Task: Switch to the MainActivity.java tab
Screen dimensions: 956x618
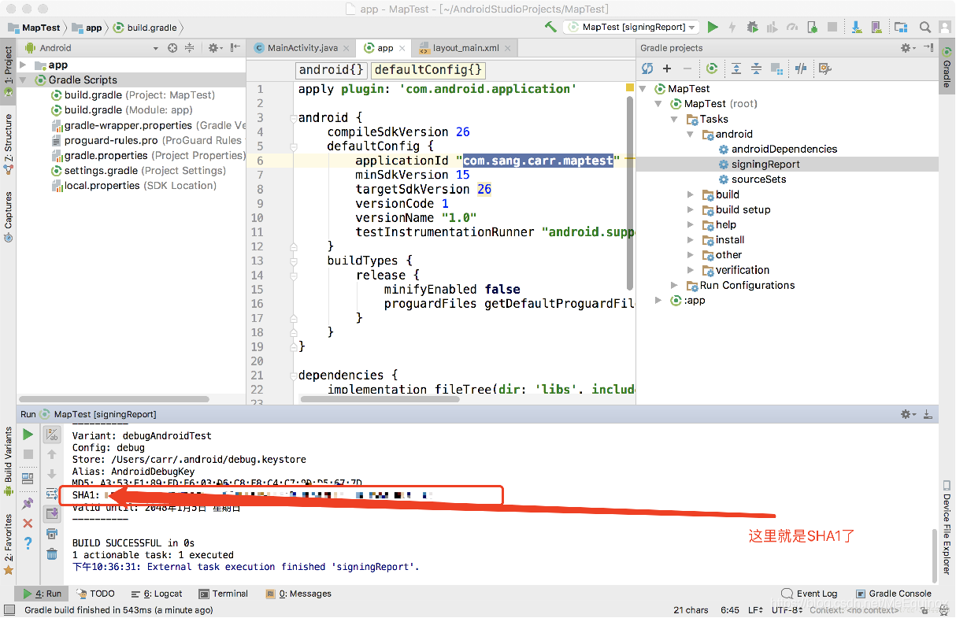Action: coord(303,47)
